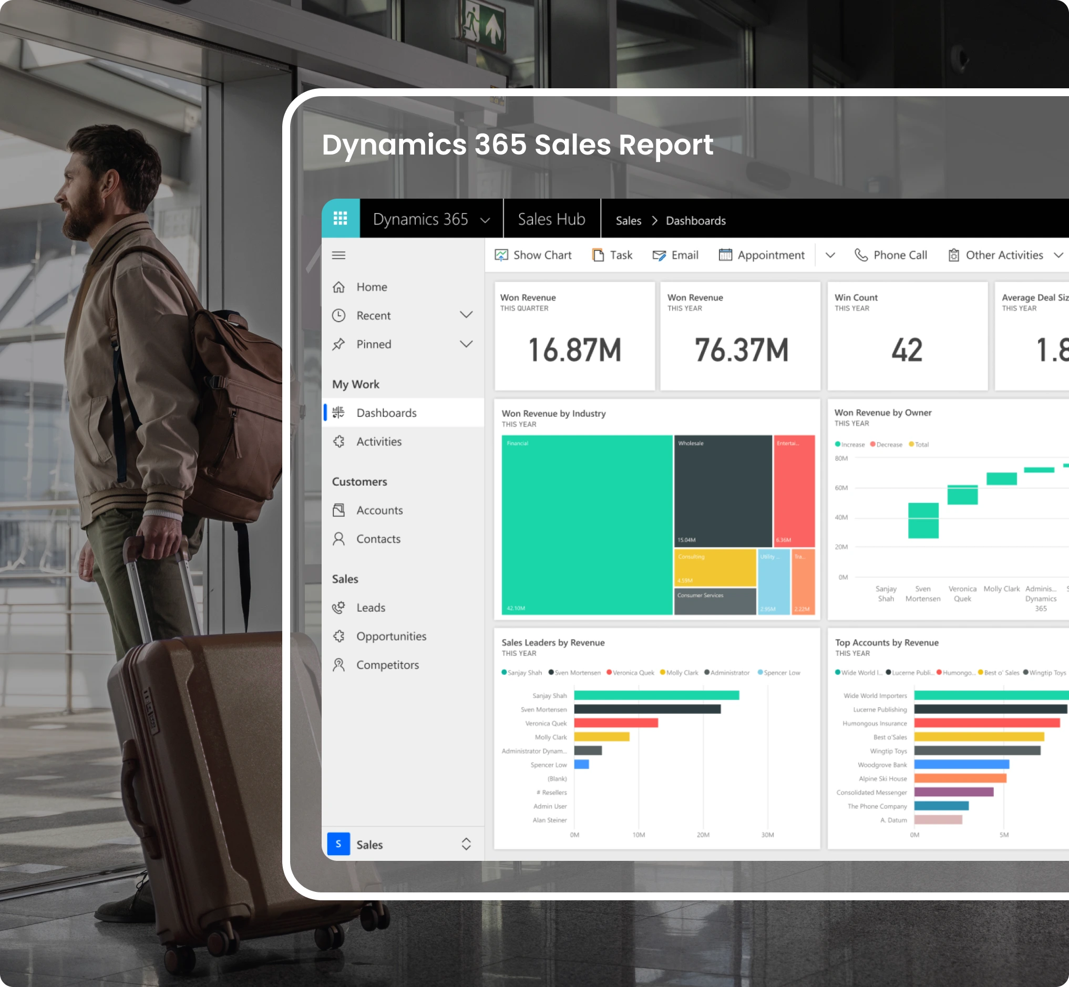Click the Contacts person icon
This screenshot has height=987, width=1069.
(x=338, y=539)
